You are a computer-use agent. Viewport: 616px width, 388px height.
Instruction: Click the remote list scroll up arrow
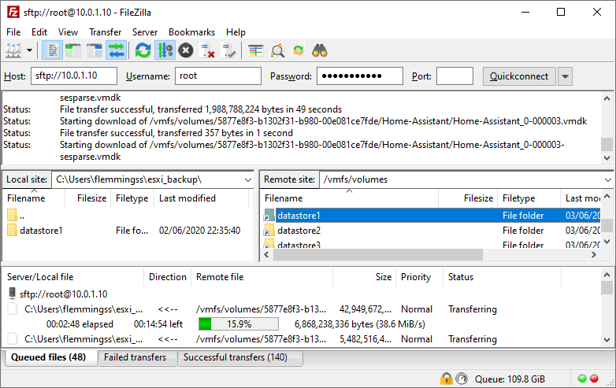click(x=607, y=196)
